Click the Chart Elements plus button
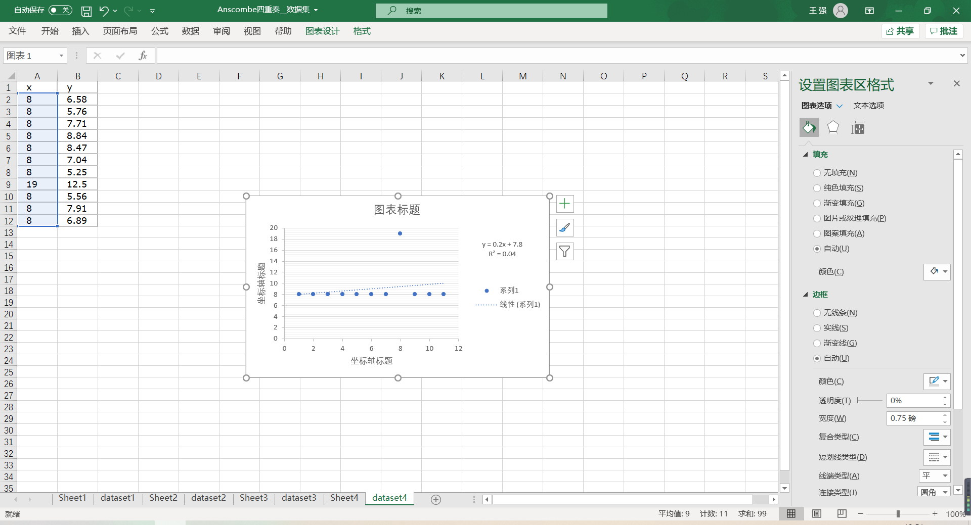Screen dimensions: 971x525 (565, 204)
